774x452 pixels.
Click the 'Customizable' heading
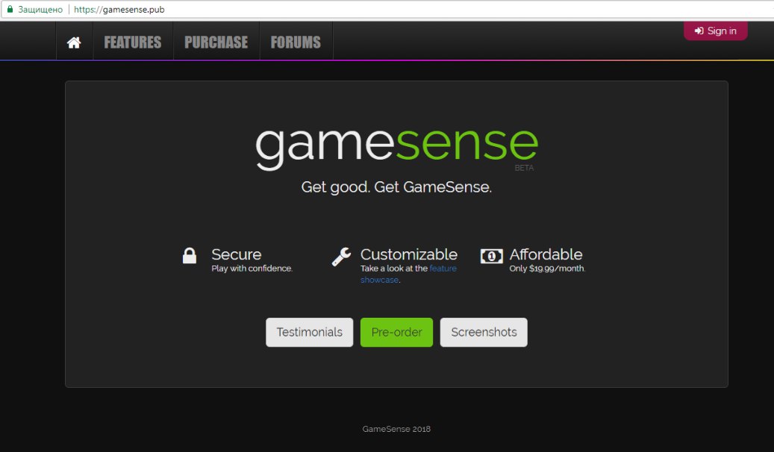point(409,254)
